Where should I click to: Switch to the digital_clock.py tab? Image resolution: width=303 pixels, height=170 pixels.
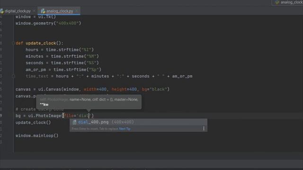pyautogui.click(x=18, y=11)
